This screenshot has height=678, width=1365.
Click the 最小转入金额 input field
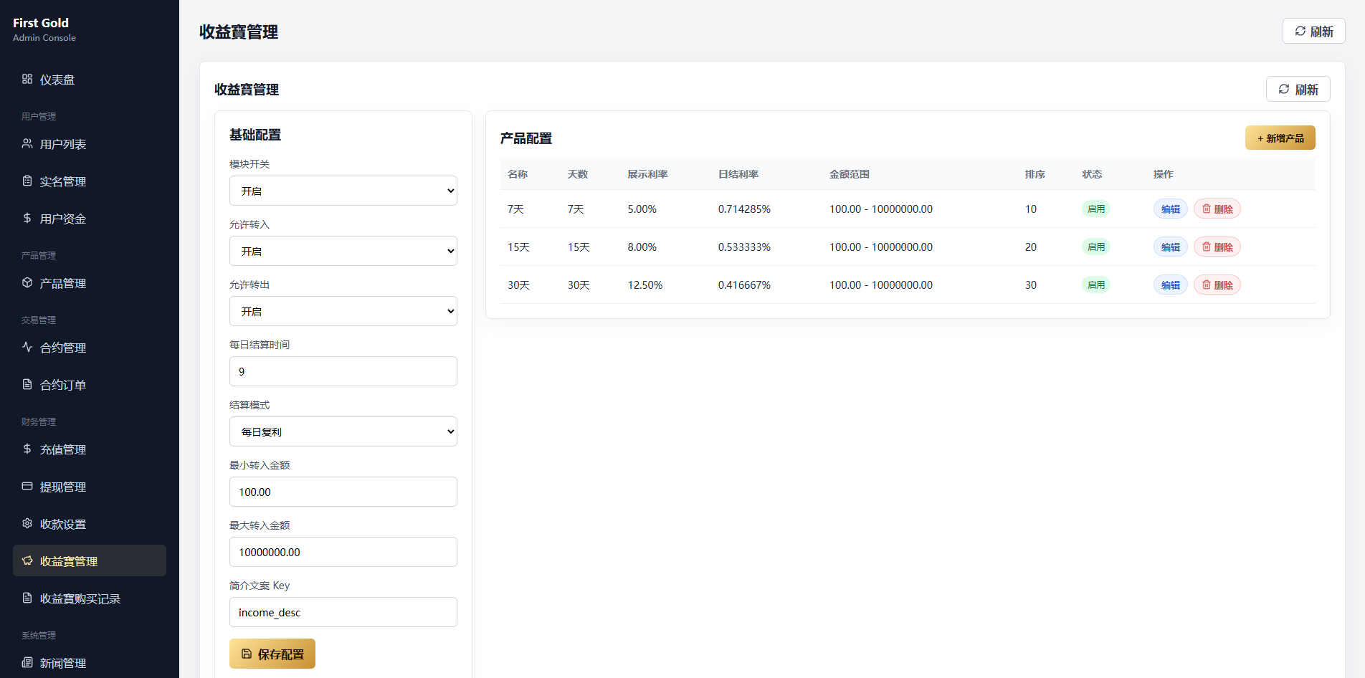[343, 492]
